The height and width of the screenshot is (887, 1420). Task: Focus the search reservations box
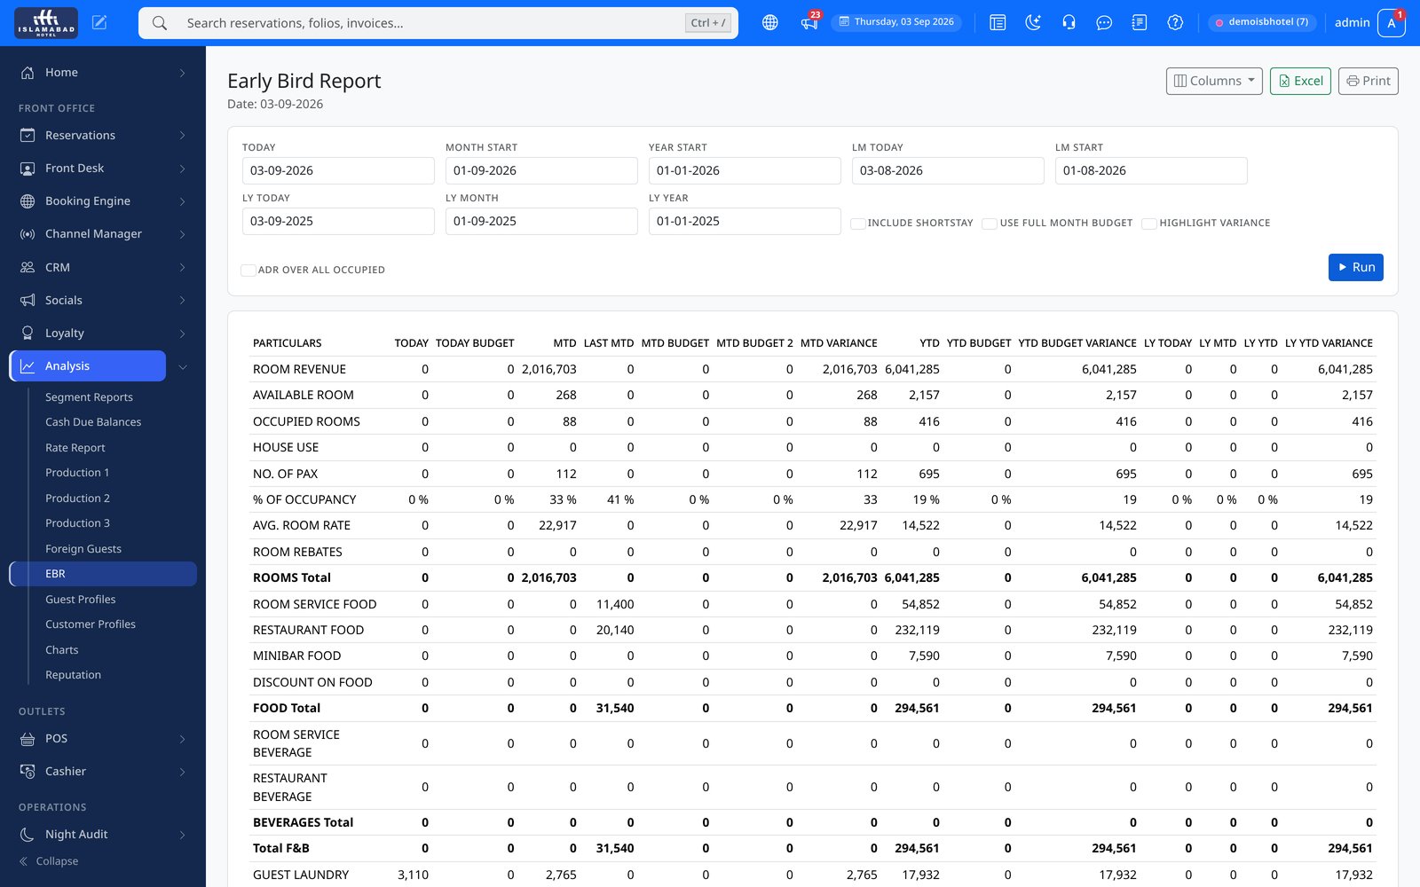(438, 23)
